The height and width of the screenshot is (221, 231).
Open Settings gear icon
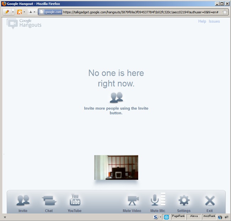tap(184, 200)
